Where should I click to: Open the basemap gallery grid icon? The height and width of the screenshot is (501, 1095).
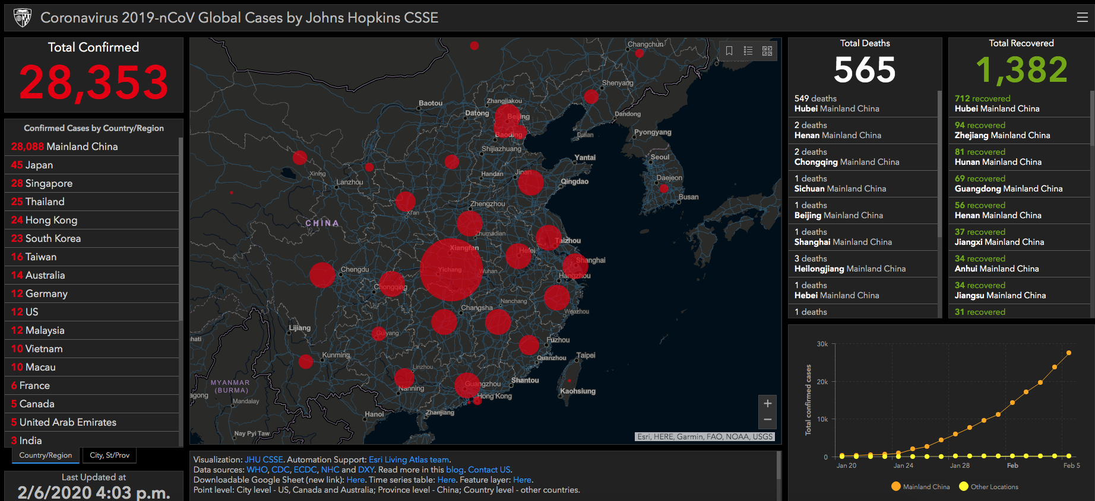(767, 51)
